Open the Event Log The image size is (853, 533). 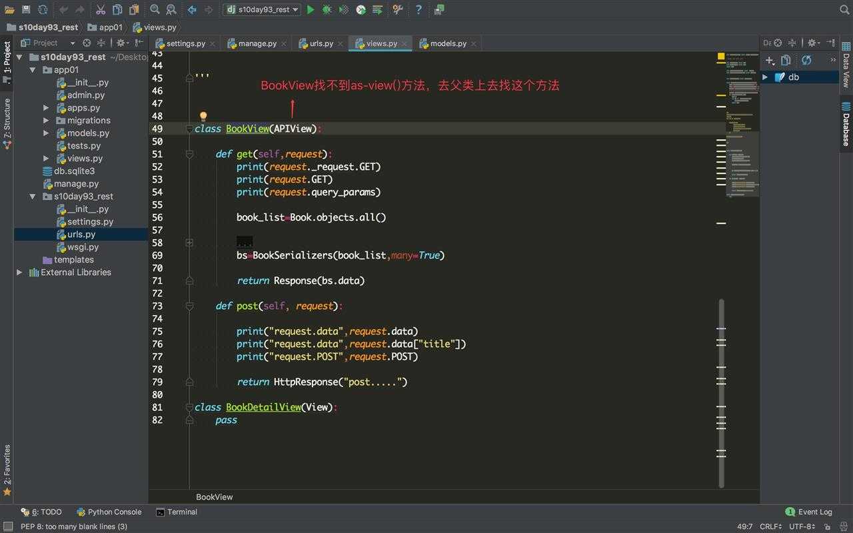(809, 512)
